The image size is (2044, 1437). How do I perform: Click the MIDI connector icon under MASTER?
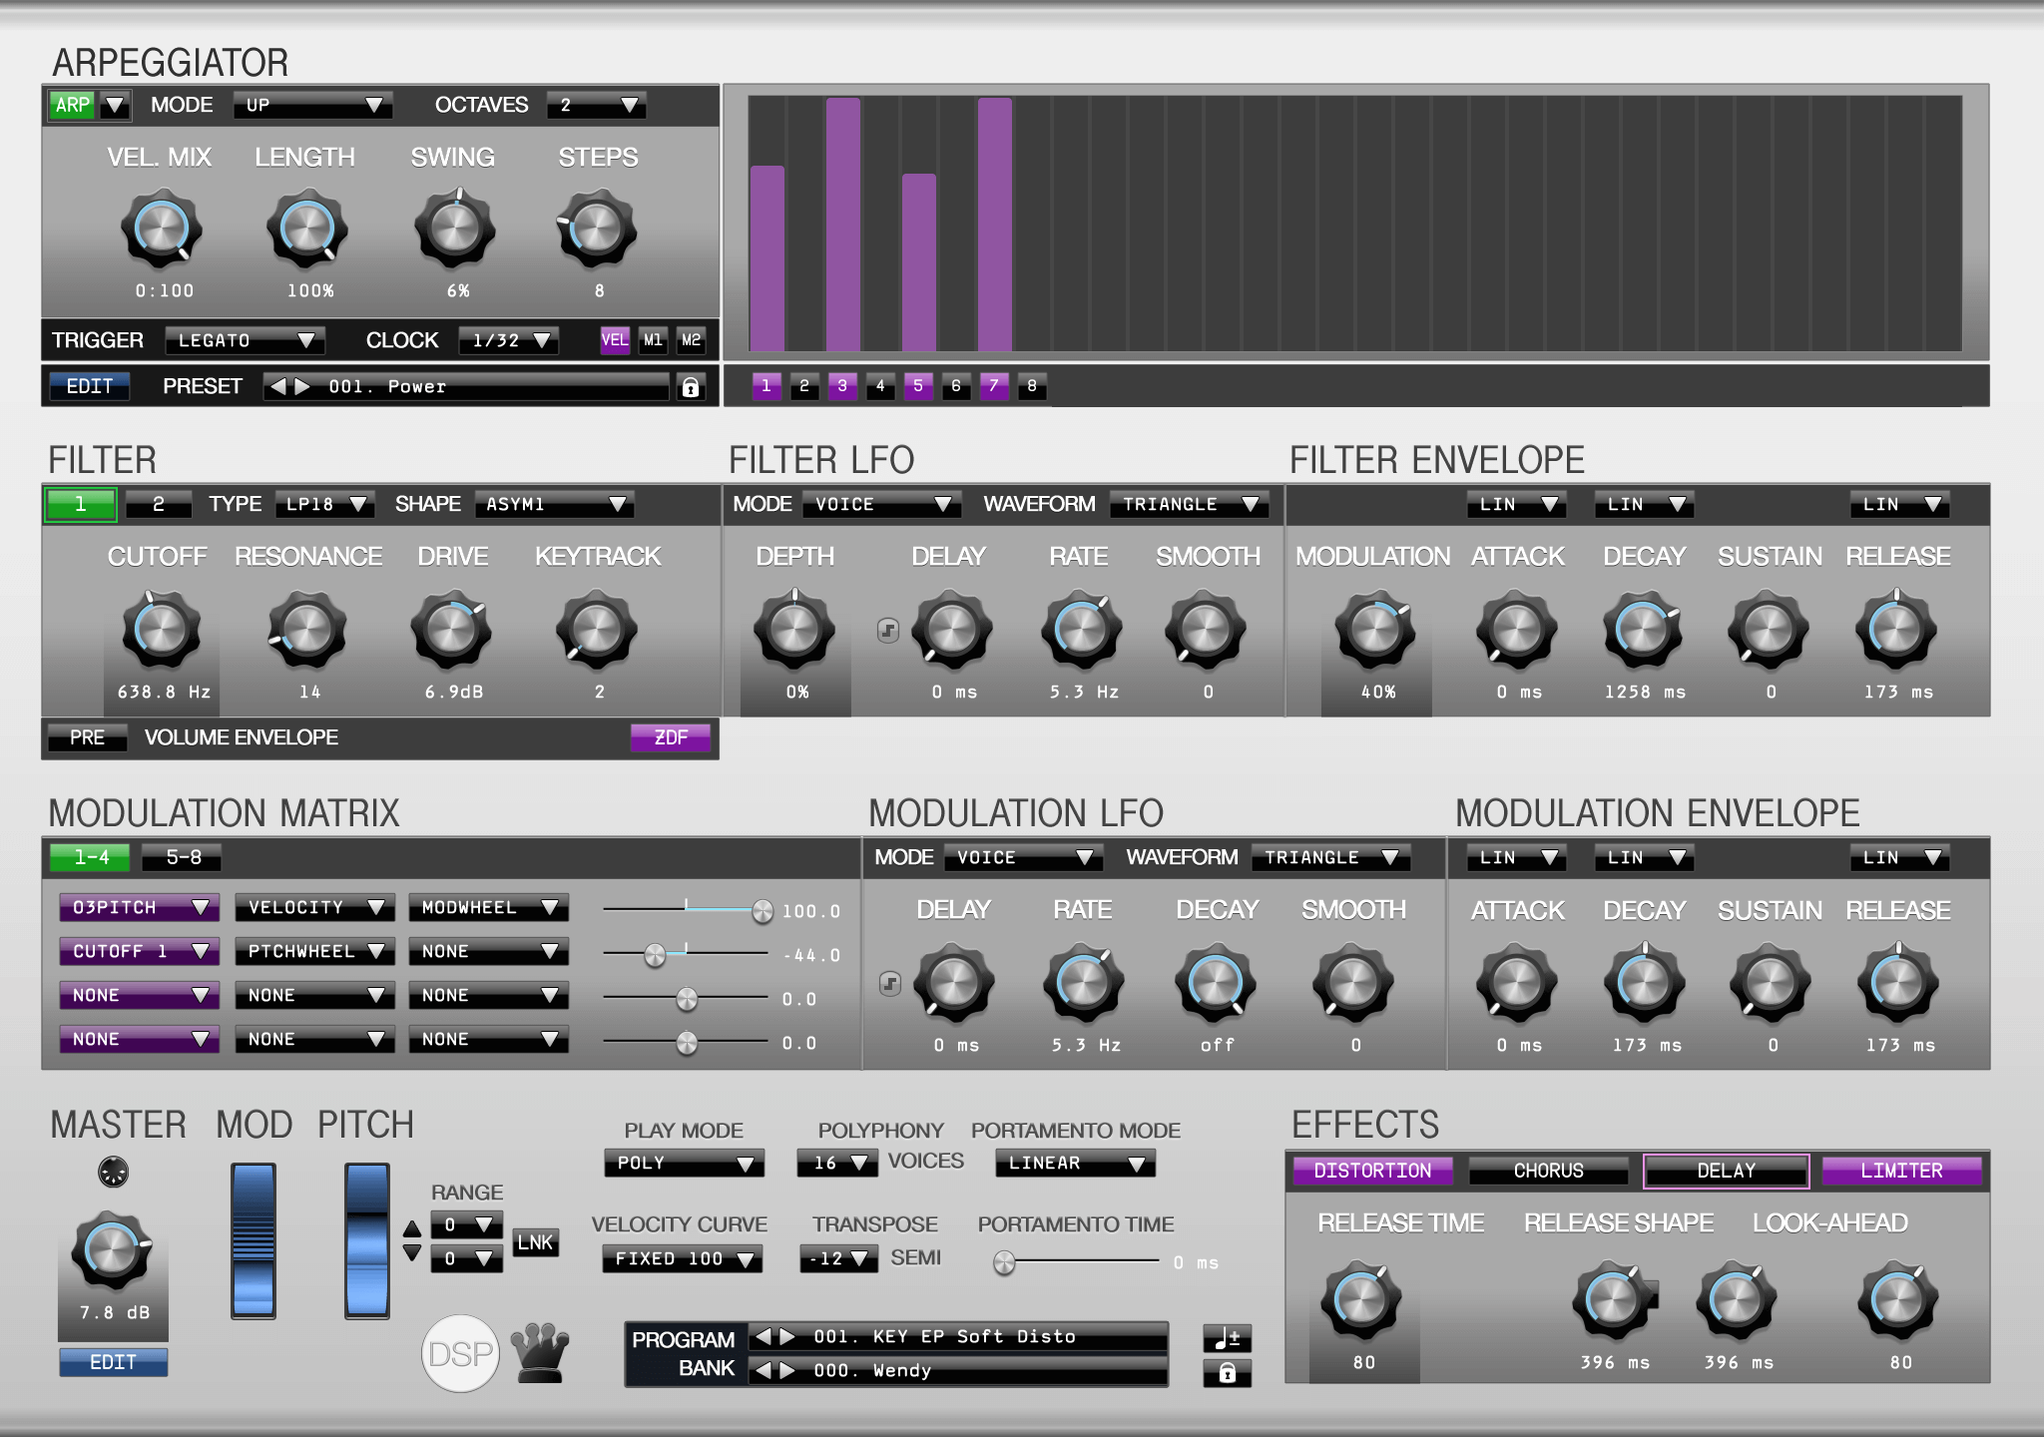pyautogui.click(x=113, y=1172)
